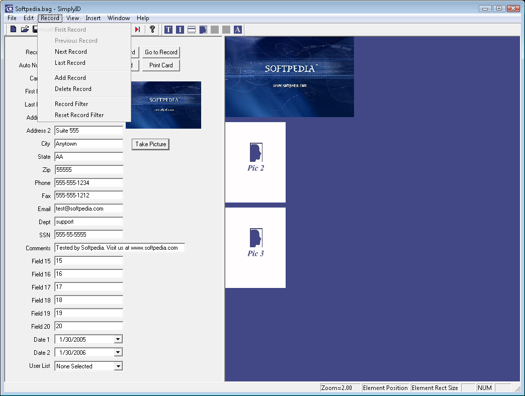525x396 pixels.
Task: Click the City field 'Anytown'
Action: click(89, 144)
